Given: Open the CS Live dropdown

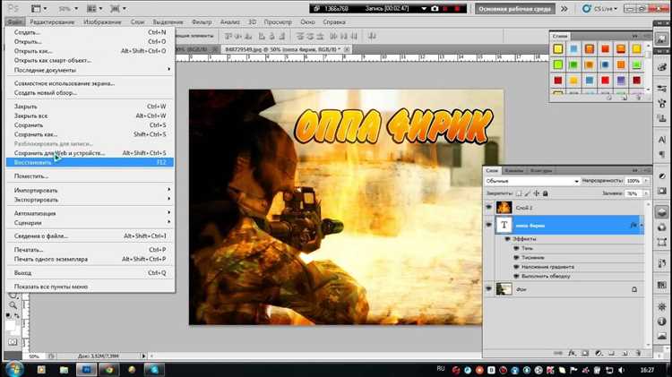Looking at the screenshot, I should [600, 9].
